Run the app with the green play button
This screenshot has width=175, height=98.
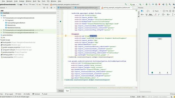(140, 4)
